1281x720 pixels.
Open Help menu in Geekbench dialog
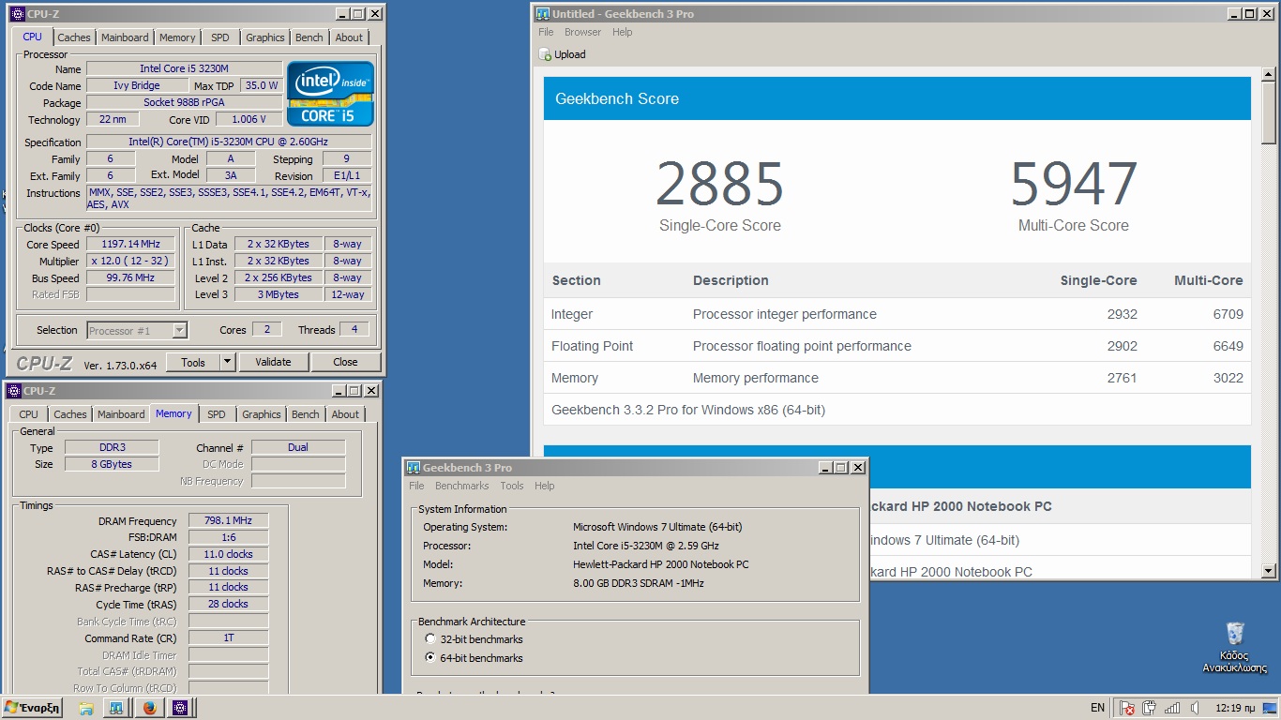pos(545,486)
